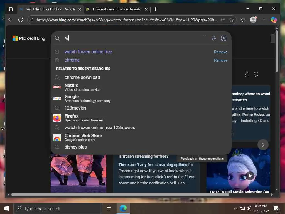Click the browser address bar URL
The height and width of the screenshot is (214, 285).
coord(127,20)
